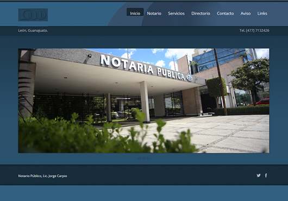This screenshot has height=201, width=288.
Task: View the Aviso page
Action: pos(246,14)
